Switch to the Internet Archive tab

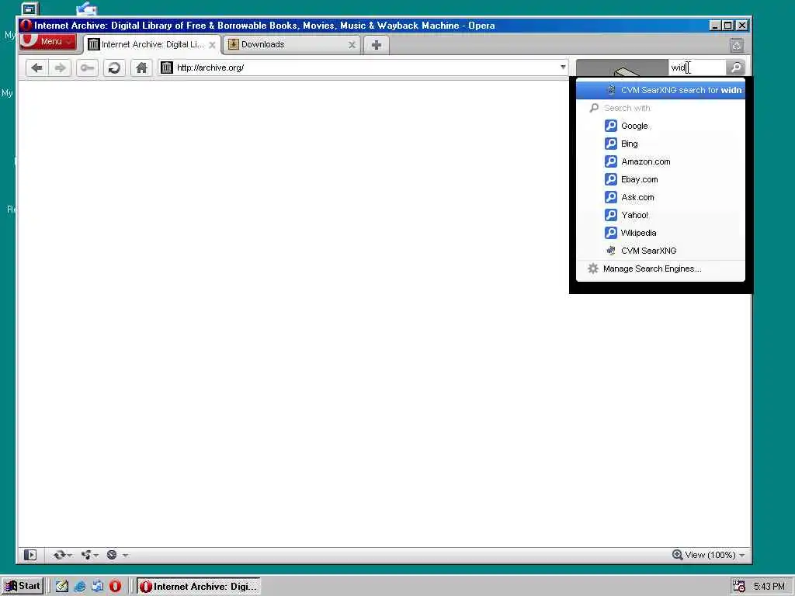(151, 44)
